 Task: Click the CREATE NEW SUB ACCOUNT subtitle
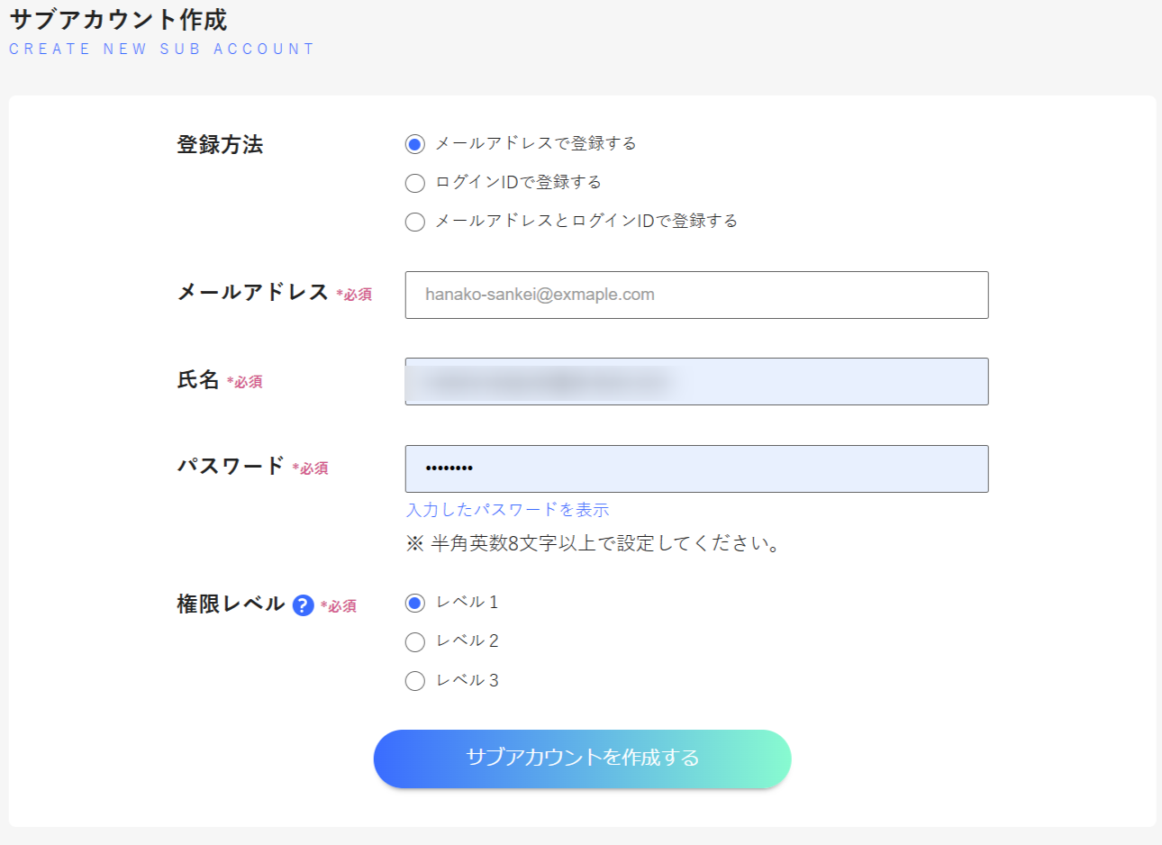click(x=162, y=49)
